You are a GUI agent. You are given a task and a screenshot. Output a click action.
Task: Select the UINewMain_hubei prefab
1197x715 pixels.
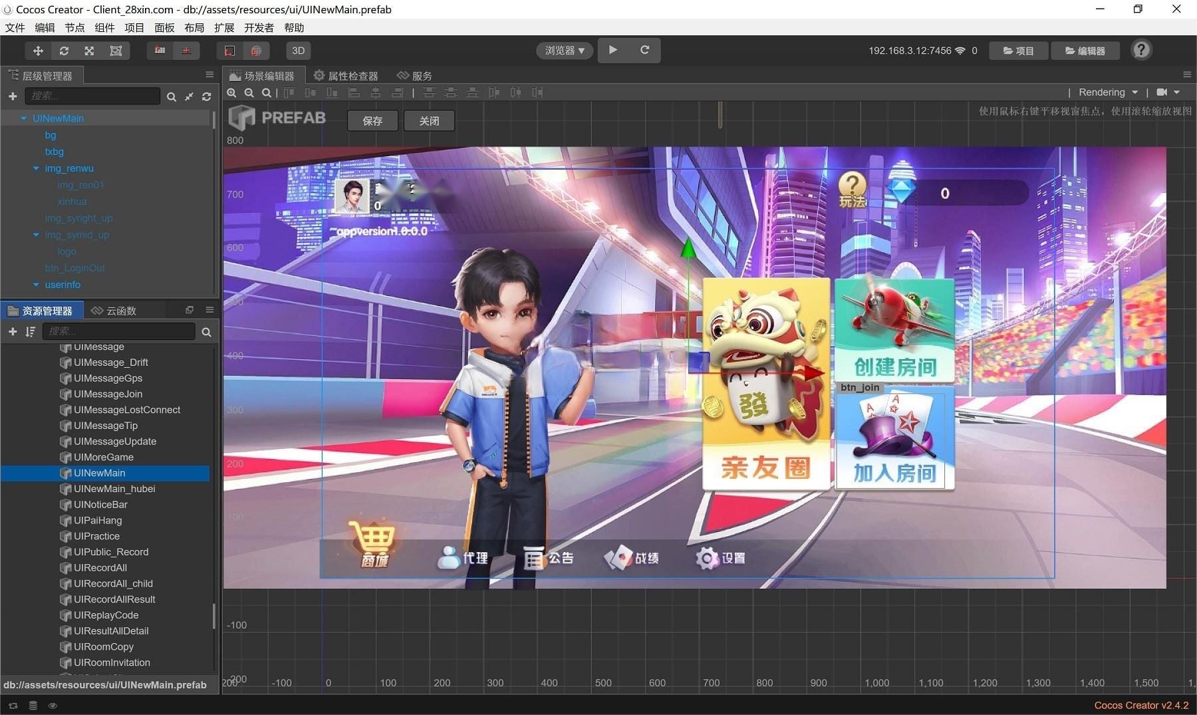tap(114, 489)
